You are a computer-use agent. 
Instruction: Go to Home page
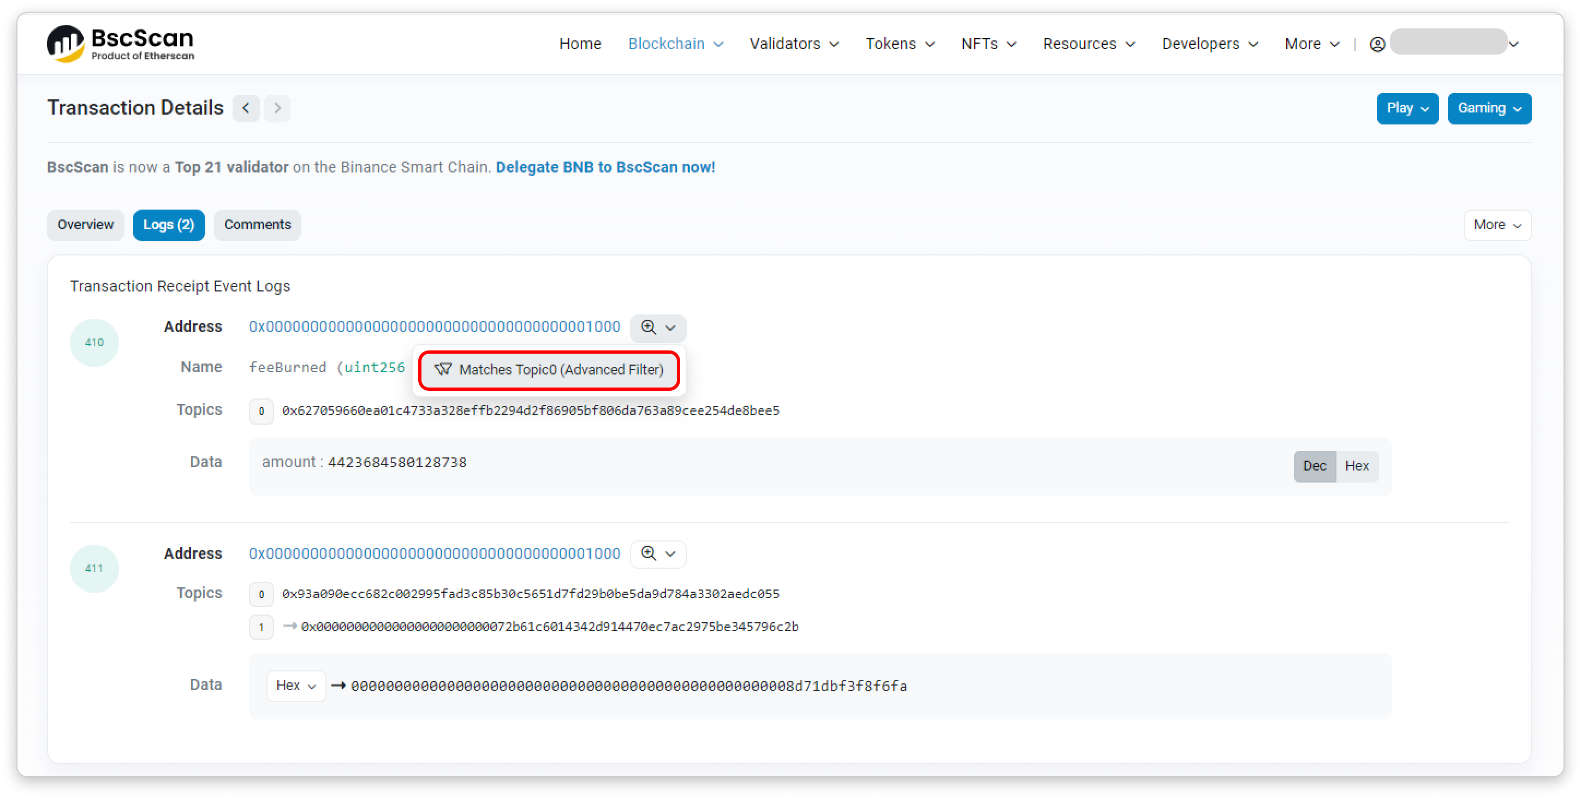click(x=579, y=44)
